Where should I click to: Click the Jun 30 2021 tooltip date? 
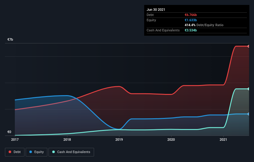point(156,10)
